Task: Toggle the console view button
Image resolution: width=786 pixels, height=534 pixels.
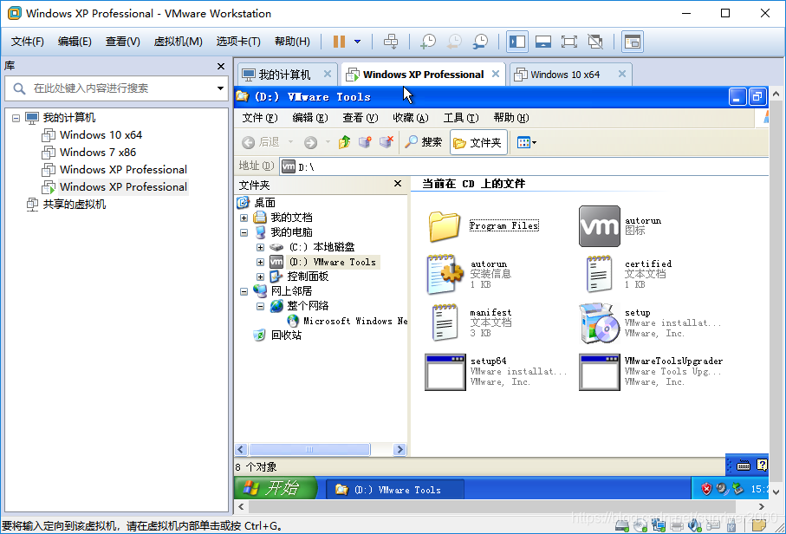Action: (633, 42)
